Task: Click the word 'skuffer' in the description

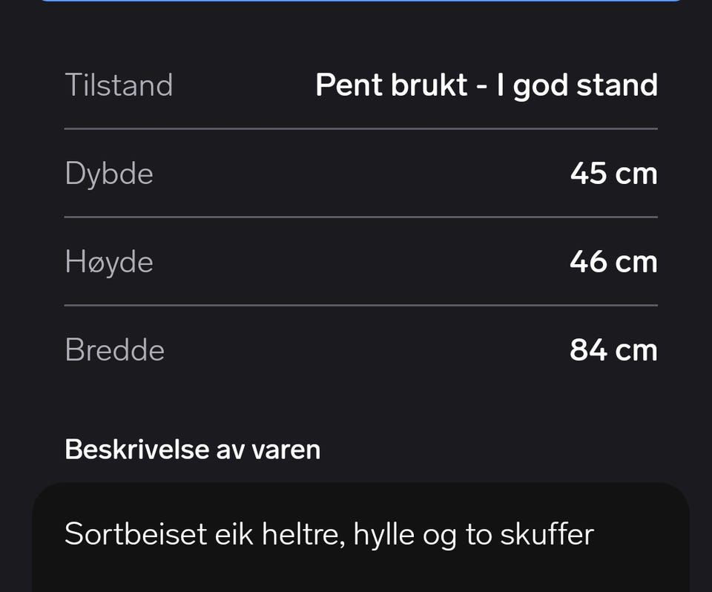Action: tap(547, 533)
